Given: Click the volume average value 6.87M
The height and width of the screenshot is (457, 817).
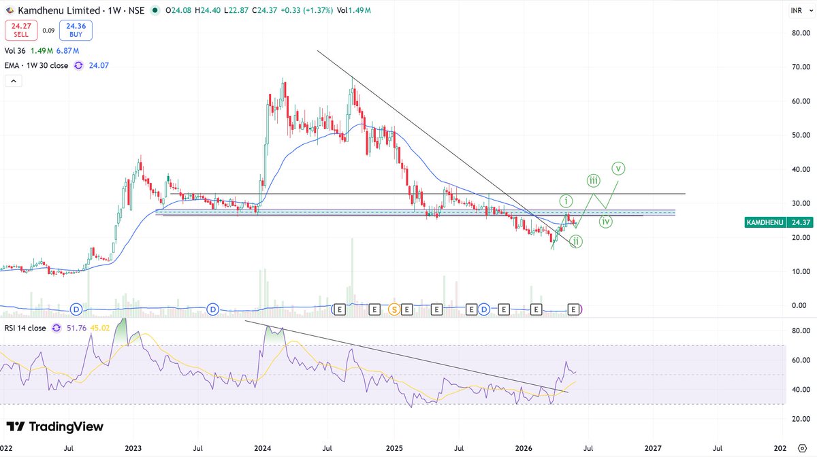Looking at the screenshot, I should click(66, 51).
